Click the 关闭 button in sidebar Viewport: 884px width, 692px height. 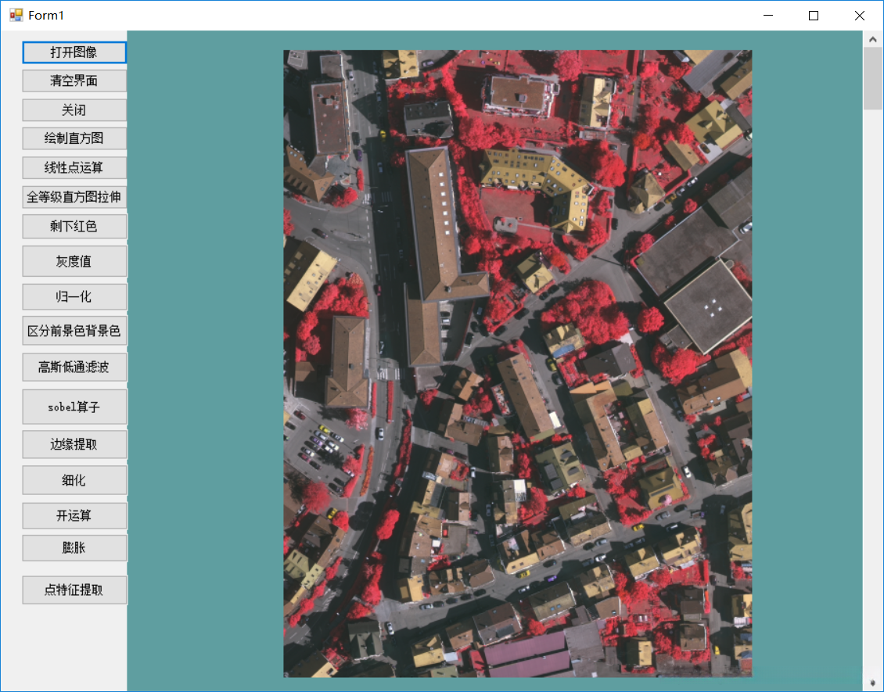coord(74,110)
